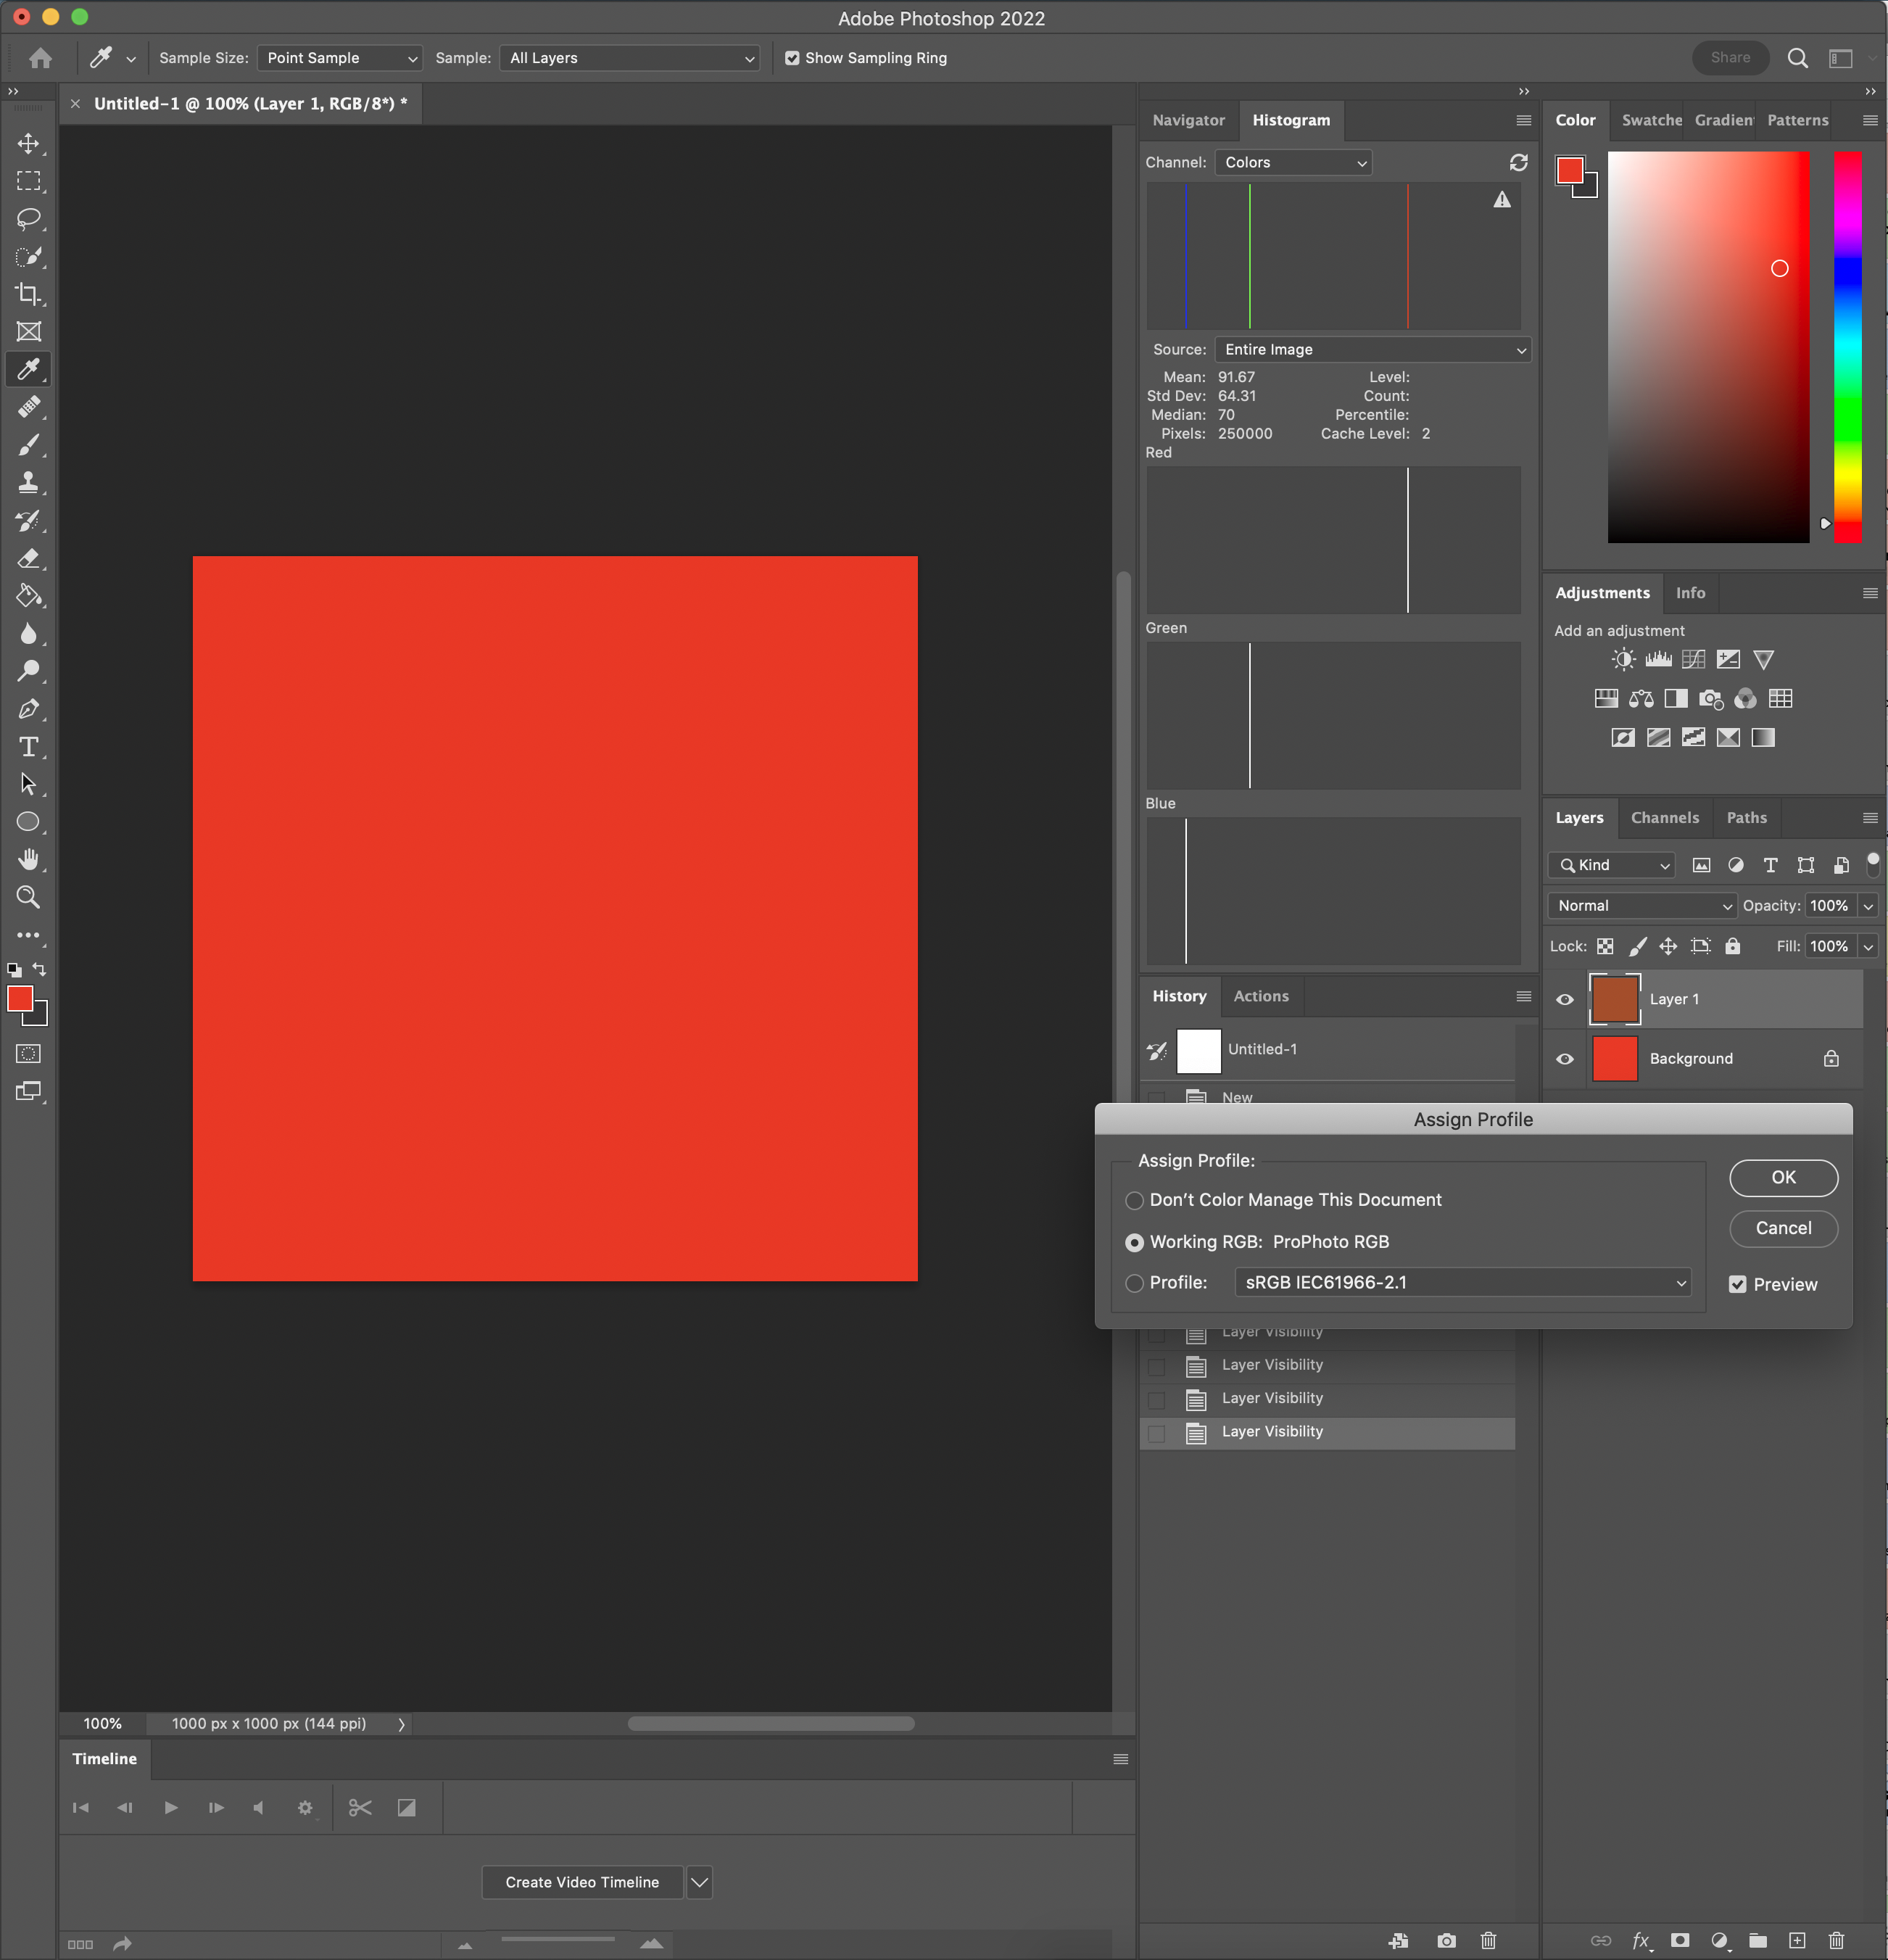Switch to the Navigator tab
1888x1960 pixels.
(x=1188, y=120)
